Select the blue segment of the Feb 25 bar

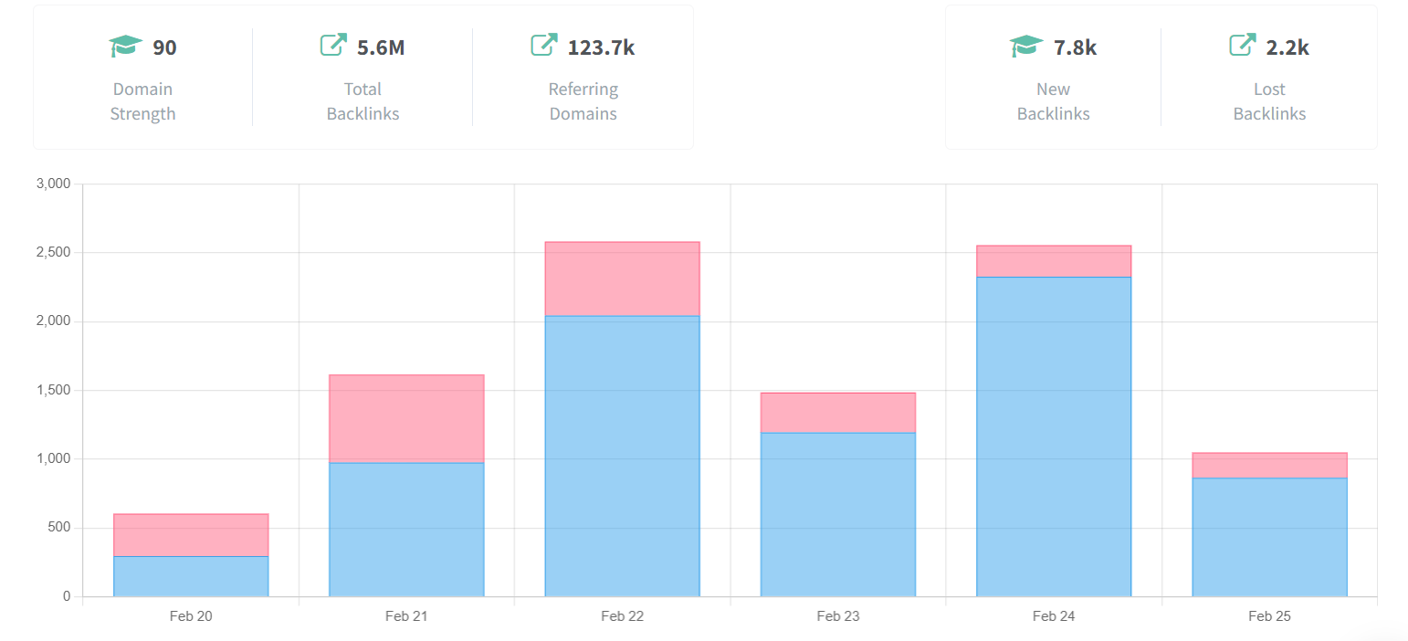click(x=1269, y=539)
